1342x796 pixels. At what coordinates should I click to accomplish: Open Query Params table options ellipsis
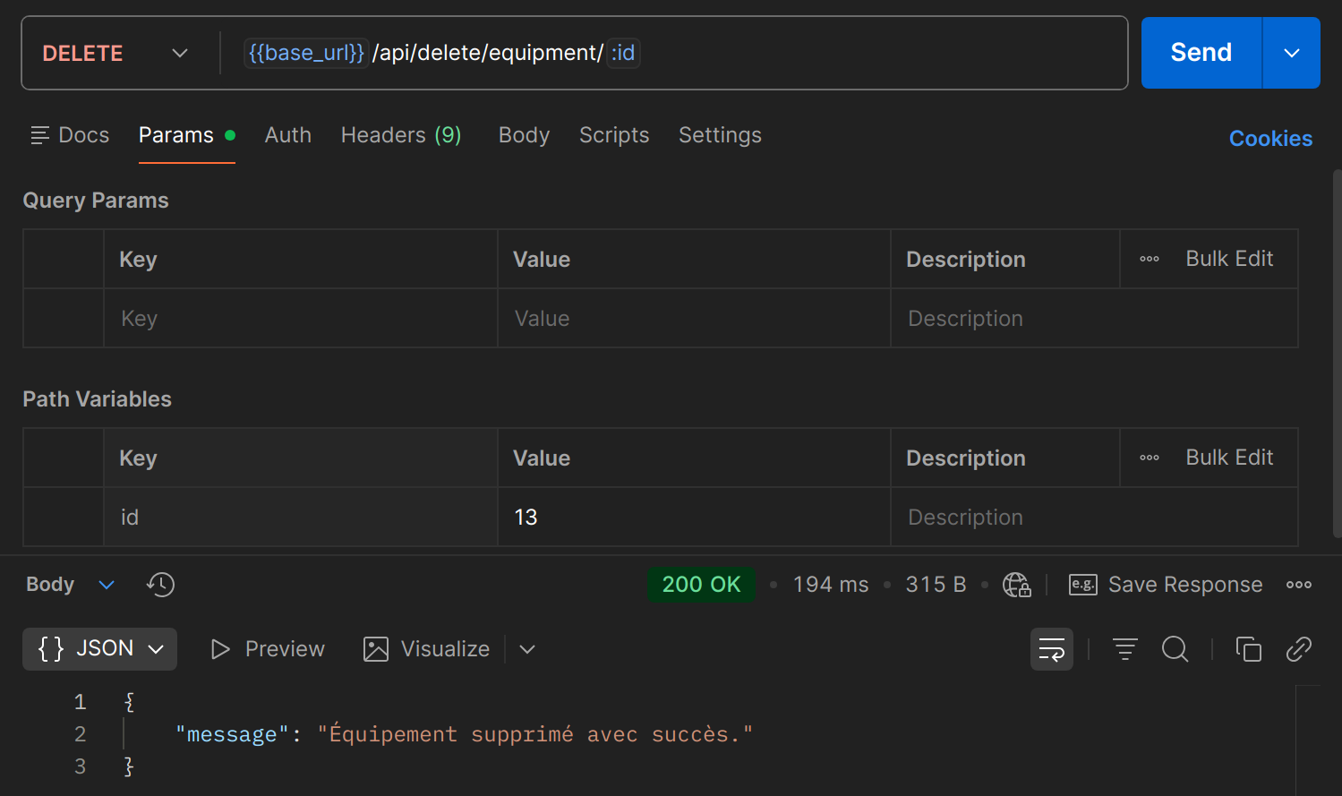coord(1150,259)
